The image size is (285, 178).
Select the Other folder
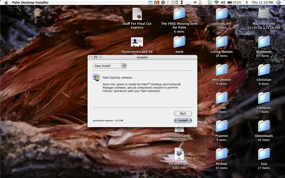tap(222, 98)
